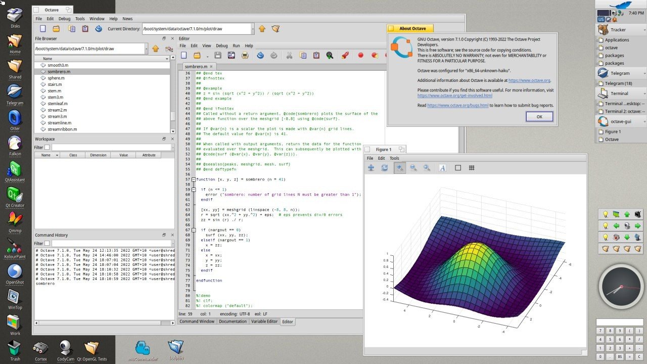Screen dimensions: 647x364
Task: Click the print icon in Editor toolbar
Action: (x=245, y=55)
